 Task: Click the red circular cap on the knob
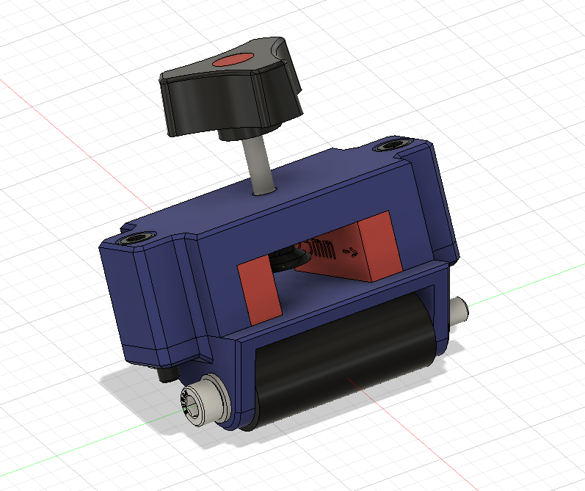[233, 59]
